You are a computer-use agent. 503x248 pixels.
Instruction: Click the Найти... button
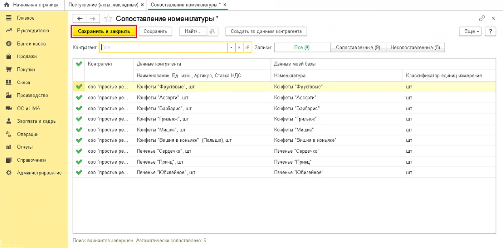(x=194, y=32)
